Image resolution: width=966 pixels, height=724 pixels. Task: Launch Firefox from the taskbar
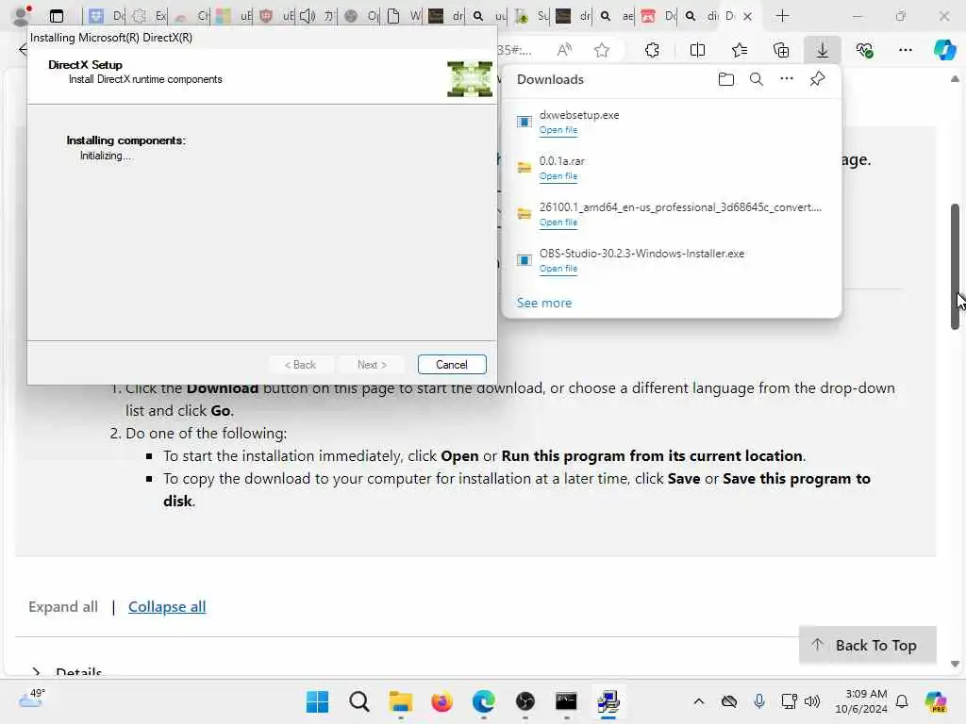point(441,701)
